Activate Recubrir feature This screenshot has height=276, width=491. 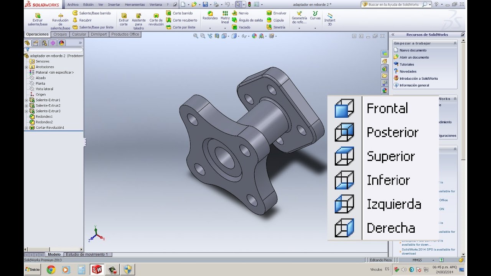click(x=82, y=20)
